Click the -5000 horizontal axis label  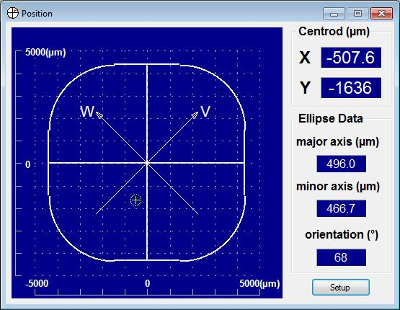pyautogui.click(x=37, y=284)
